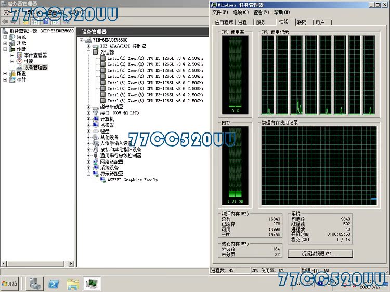Click the 存储 icon in left tree
The image size is (390, 292).
point(12,79)
